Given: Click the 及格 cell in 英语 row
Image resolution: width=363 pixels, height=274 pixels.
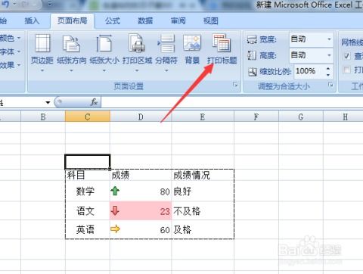Looking at the screenshot, I should (203, 229).
